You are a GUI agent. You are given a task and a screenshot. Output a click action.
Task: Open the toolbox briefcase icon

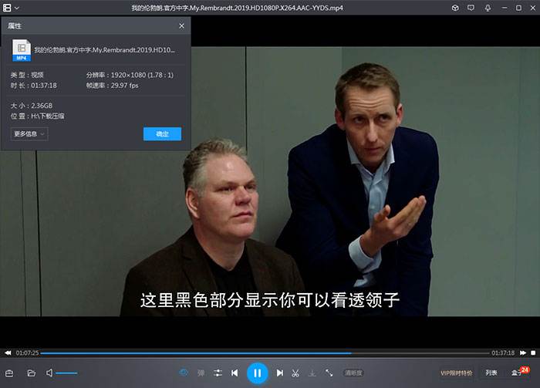click(x=9, y=373)
